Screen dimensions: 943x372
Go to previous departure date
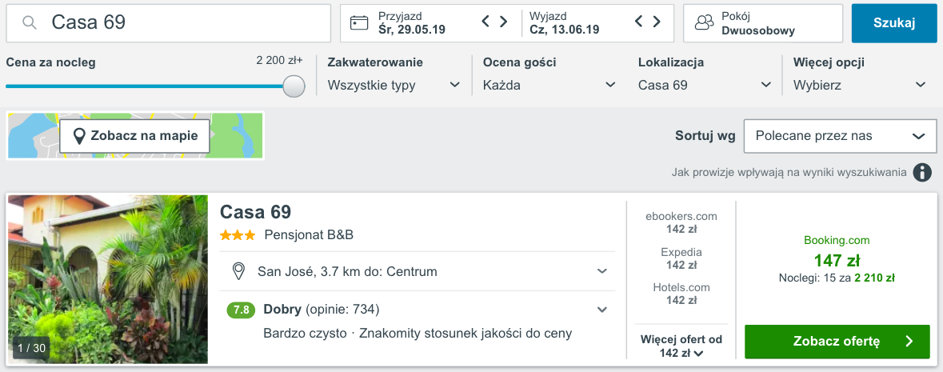click(638, 22)
